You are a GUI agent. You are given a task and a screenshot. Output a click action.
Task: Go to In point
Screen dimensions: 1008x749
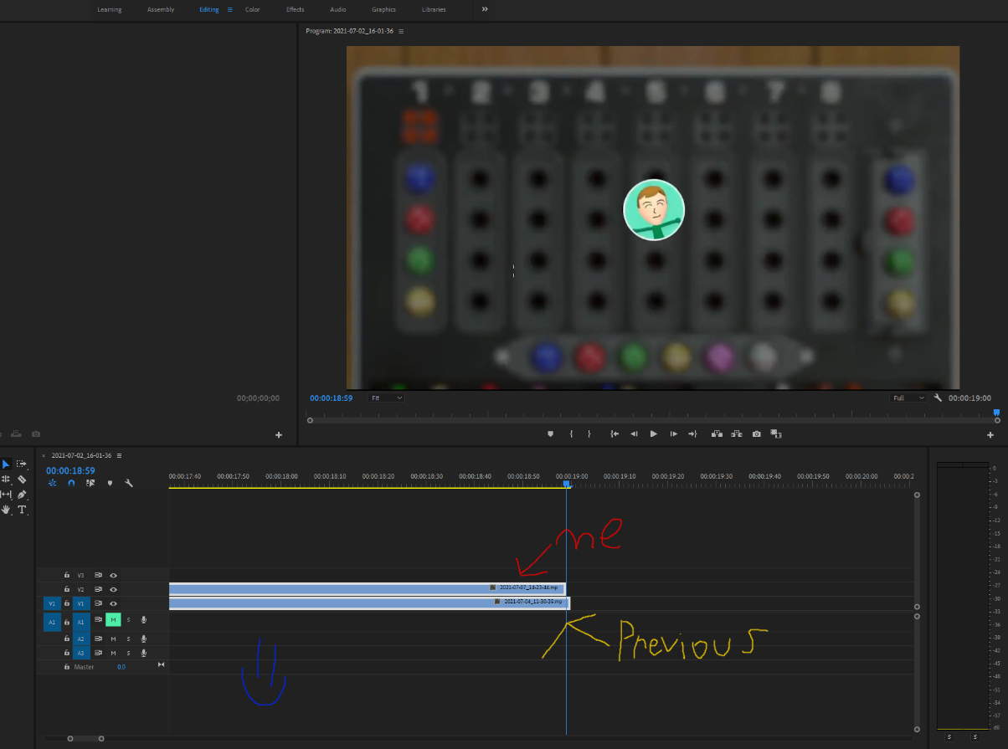tap(615, 433)
